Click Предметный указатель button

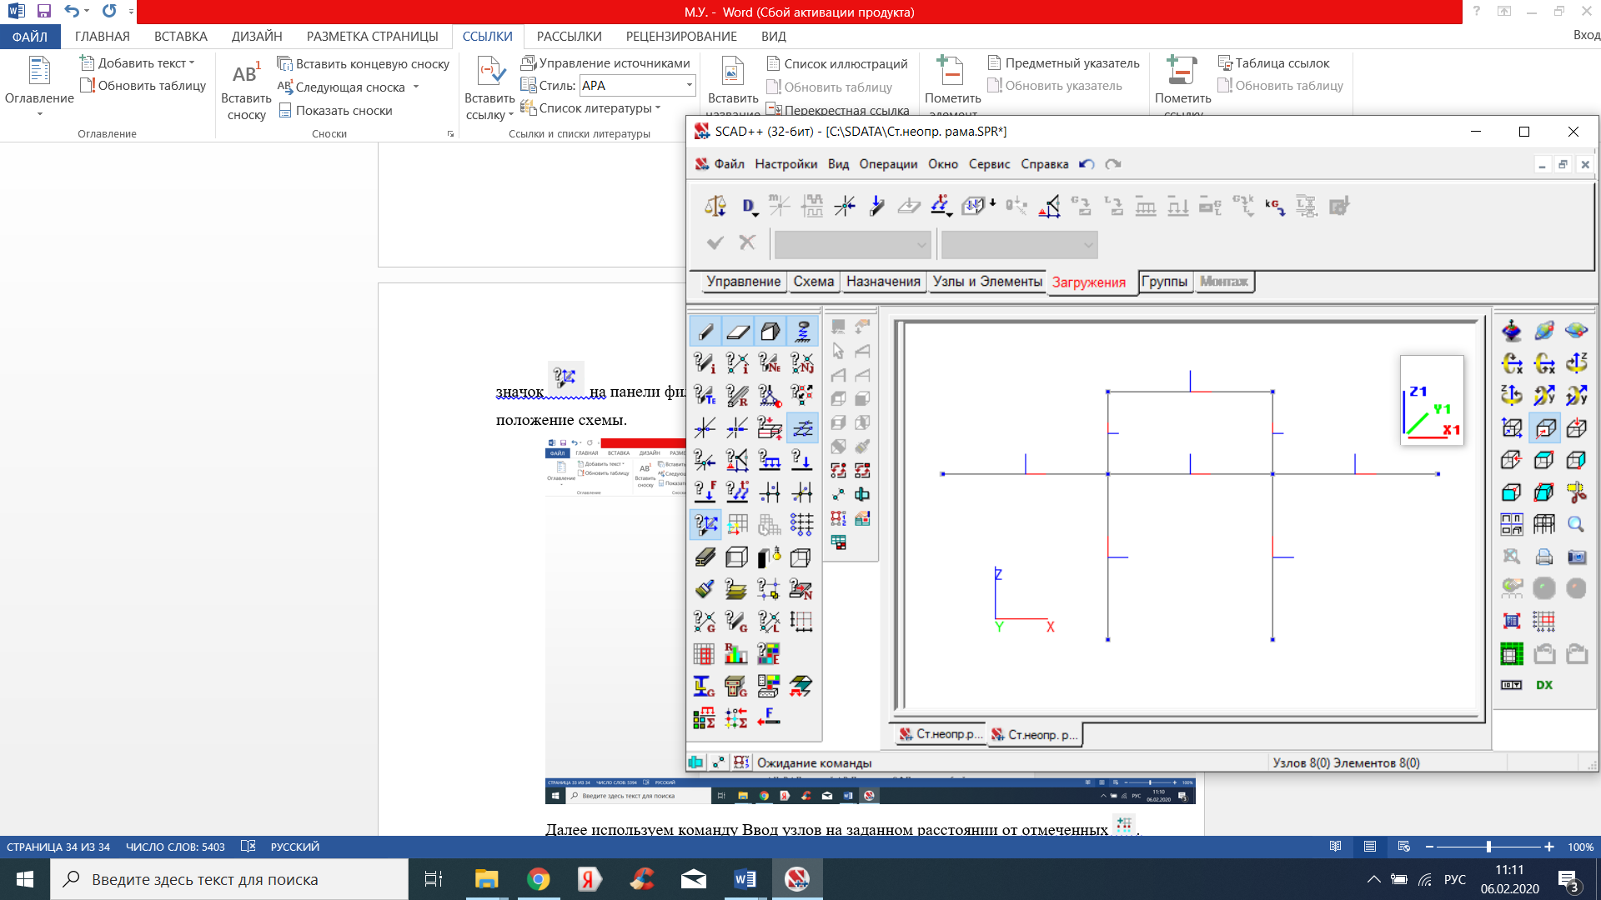[1063, 63]
